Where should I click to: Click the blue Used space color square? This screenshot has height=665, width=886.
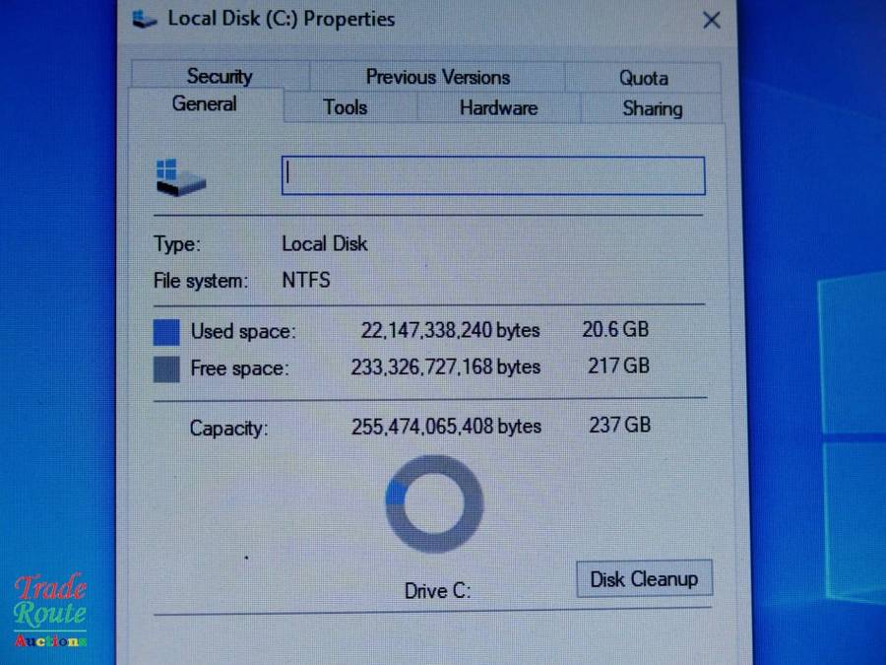point(166,332)
